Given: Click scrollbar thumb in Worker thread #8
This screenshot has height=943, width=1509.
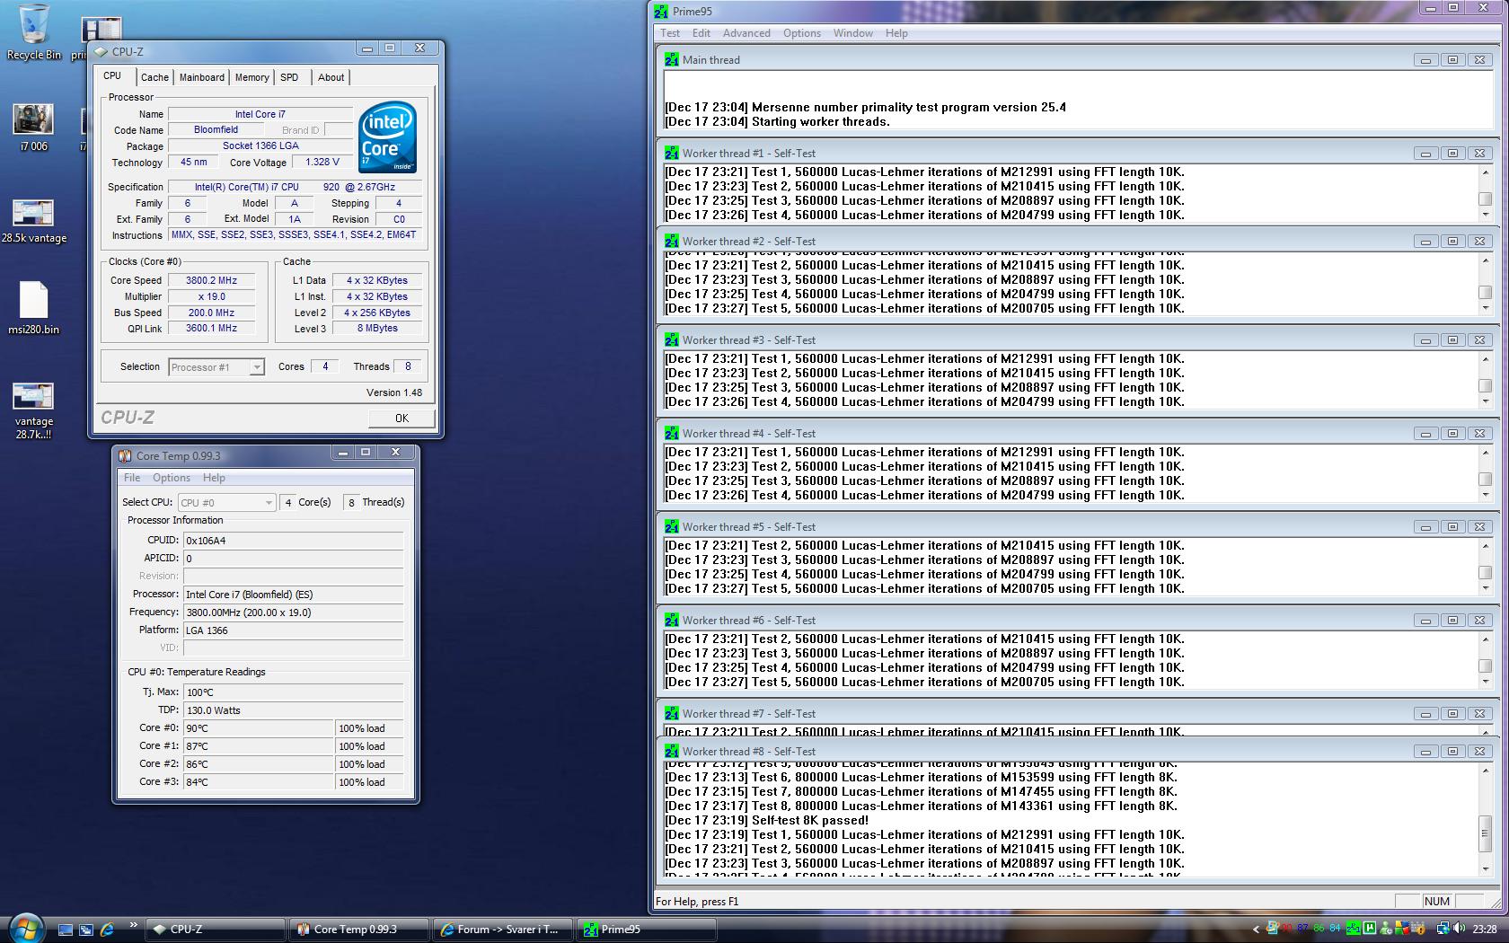Looking at the screenshot, I should 1485,834.
